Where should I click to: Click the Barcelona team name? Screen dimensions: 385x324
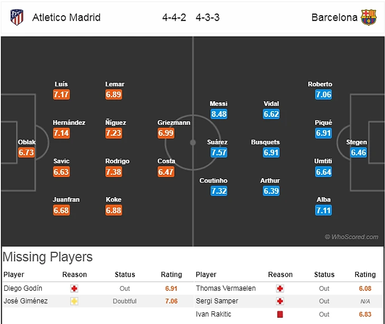pyautogui.click(x=334, y=17)
